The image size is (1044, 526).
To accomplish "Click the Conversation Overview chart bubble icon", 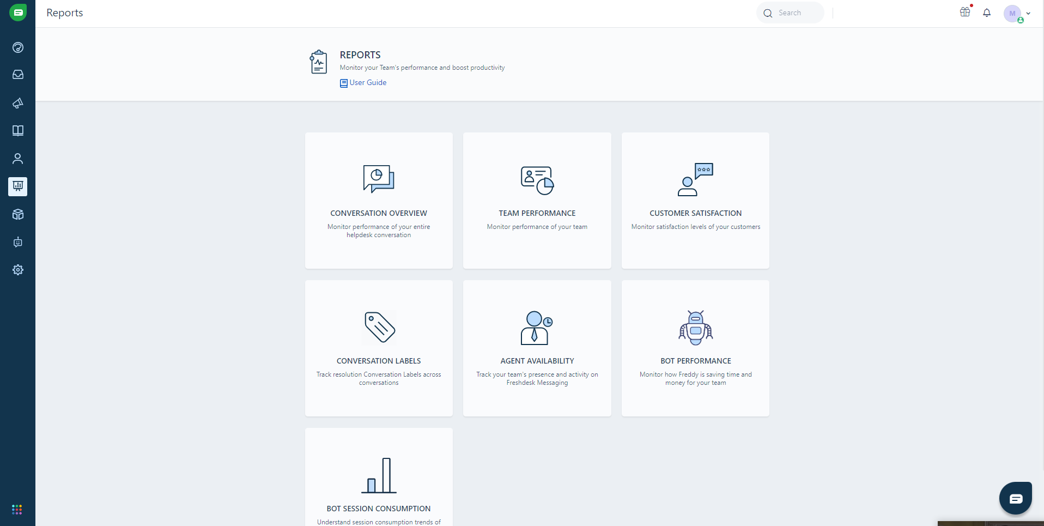I will pos(379,179).
